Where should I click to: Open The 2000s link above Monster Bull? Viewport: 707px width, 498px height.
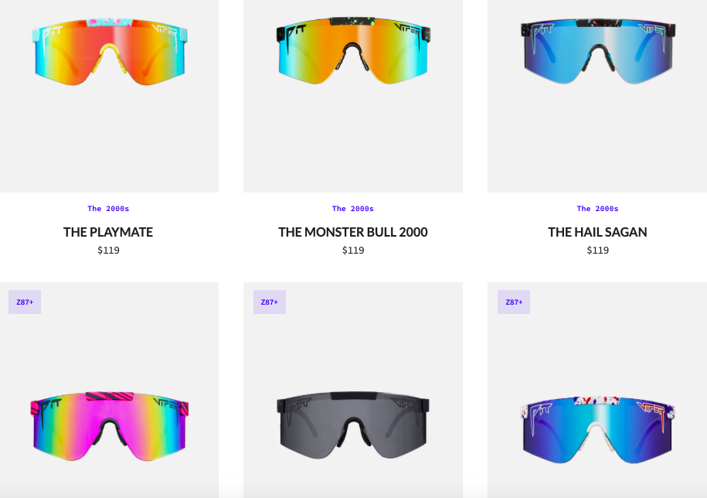click(x=353, y=209)
